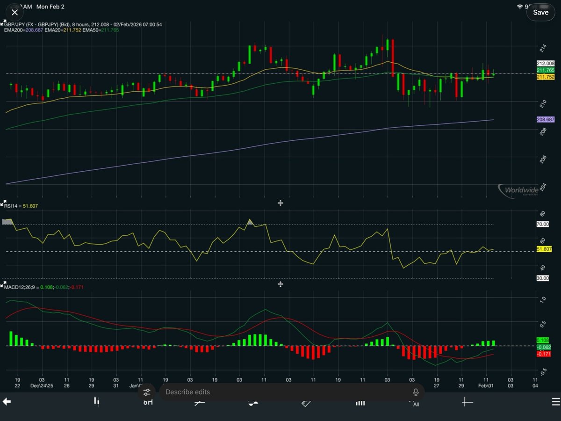The width and height of the screenshot is (561, 421).
Task: Expand main price chart with arrows icon
Action: (x=3, y=22)
